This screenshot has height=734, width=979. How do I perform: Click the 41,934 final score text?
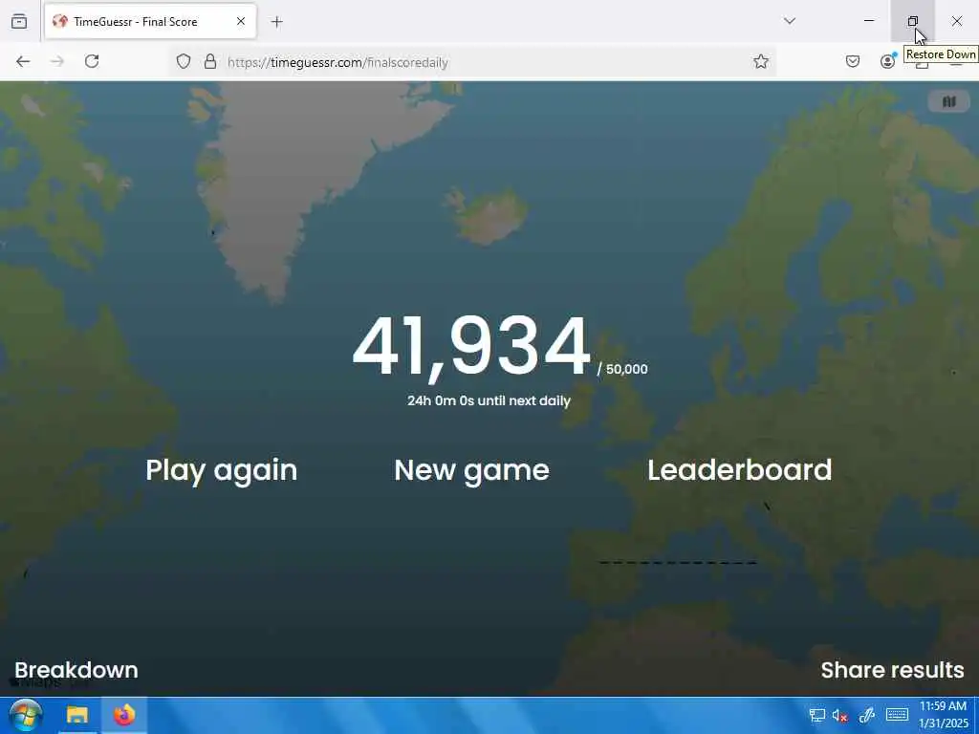(471, 346)
